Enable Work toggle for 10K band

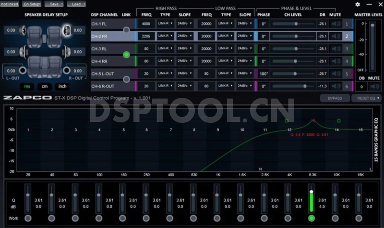pyautogui.click(x=335, y=218)
